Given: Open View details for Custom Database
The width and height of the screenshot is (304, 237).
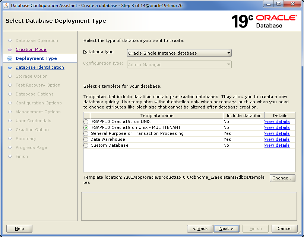Looking at the screenshot, I should pyautogui.click(x=277, y=145).
